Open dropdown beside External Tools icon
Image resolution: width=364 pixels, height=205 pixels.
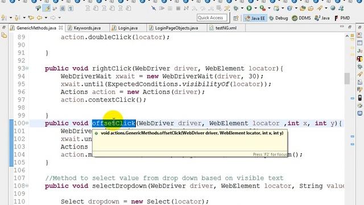269,9
